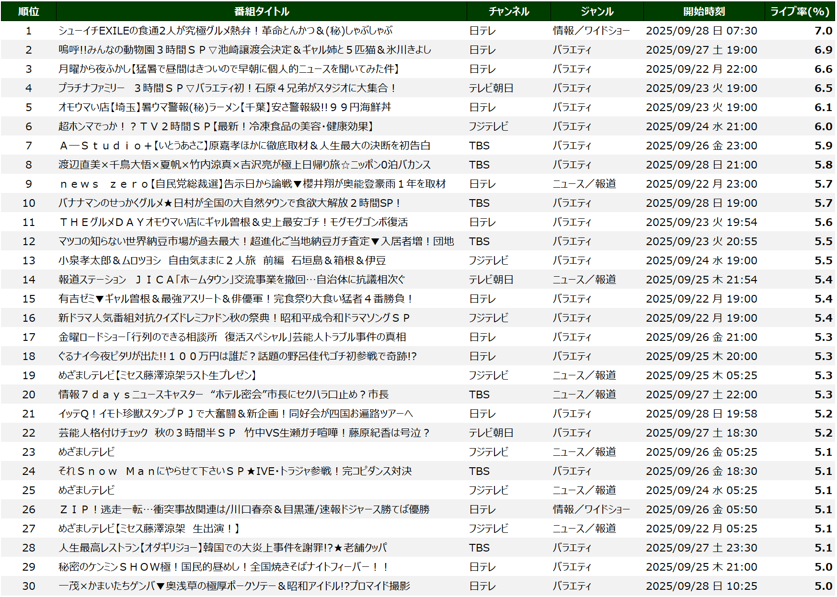Click the 順位 column header
This screenshot has height=597, width=837.
point(29,11)
